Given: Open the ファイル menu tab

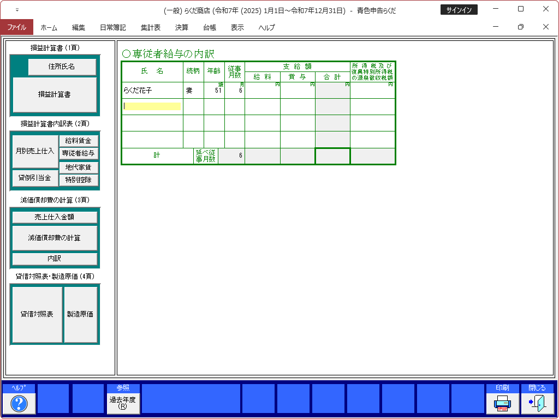Looking at the screenshot, I should pos(17,27).
